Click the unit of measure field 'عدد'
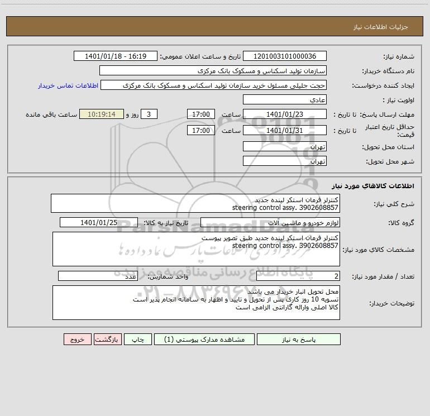This screenshot has width=430, height=416. [x=98, y=276]
